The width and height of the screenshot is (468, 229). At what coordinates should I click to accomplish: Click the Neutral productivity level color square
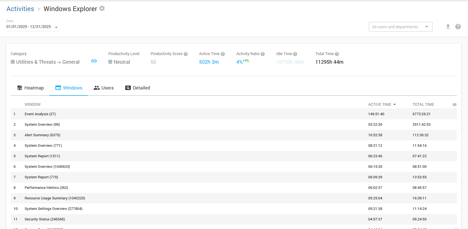click(110, 62)
